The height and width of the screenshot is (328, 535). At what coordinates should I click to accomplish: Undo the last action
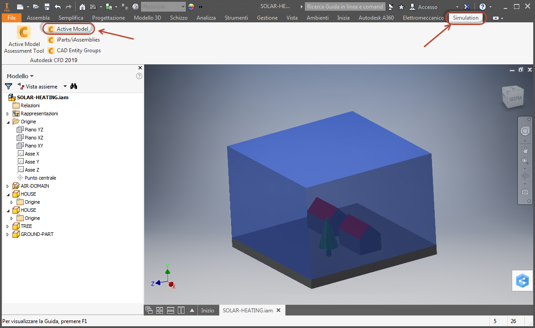[x=58, y=6]
